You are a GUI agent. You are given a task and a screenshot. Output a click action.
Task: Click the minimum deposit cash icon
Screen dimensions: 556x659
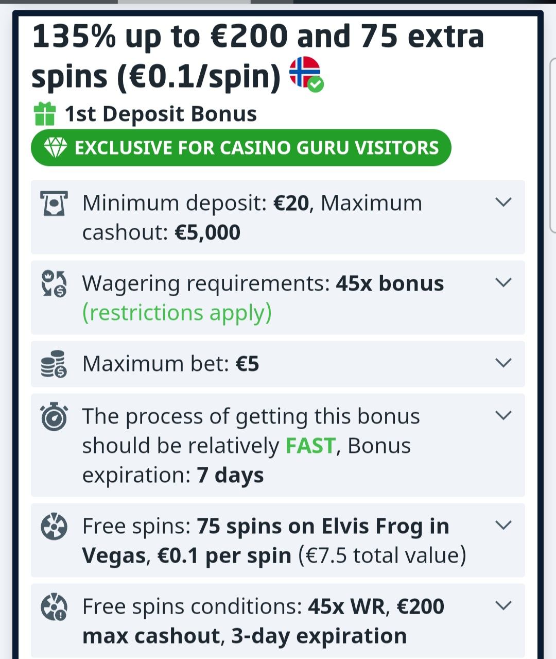(54, 204)
